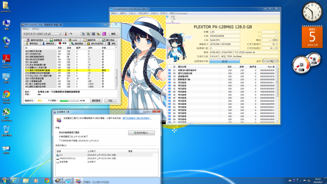Switch to the Benchmark tab with light bulb icon
327x184 pixels.
32,44
